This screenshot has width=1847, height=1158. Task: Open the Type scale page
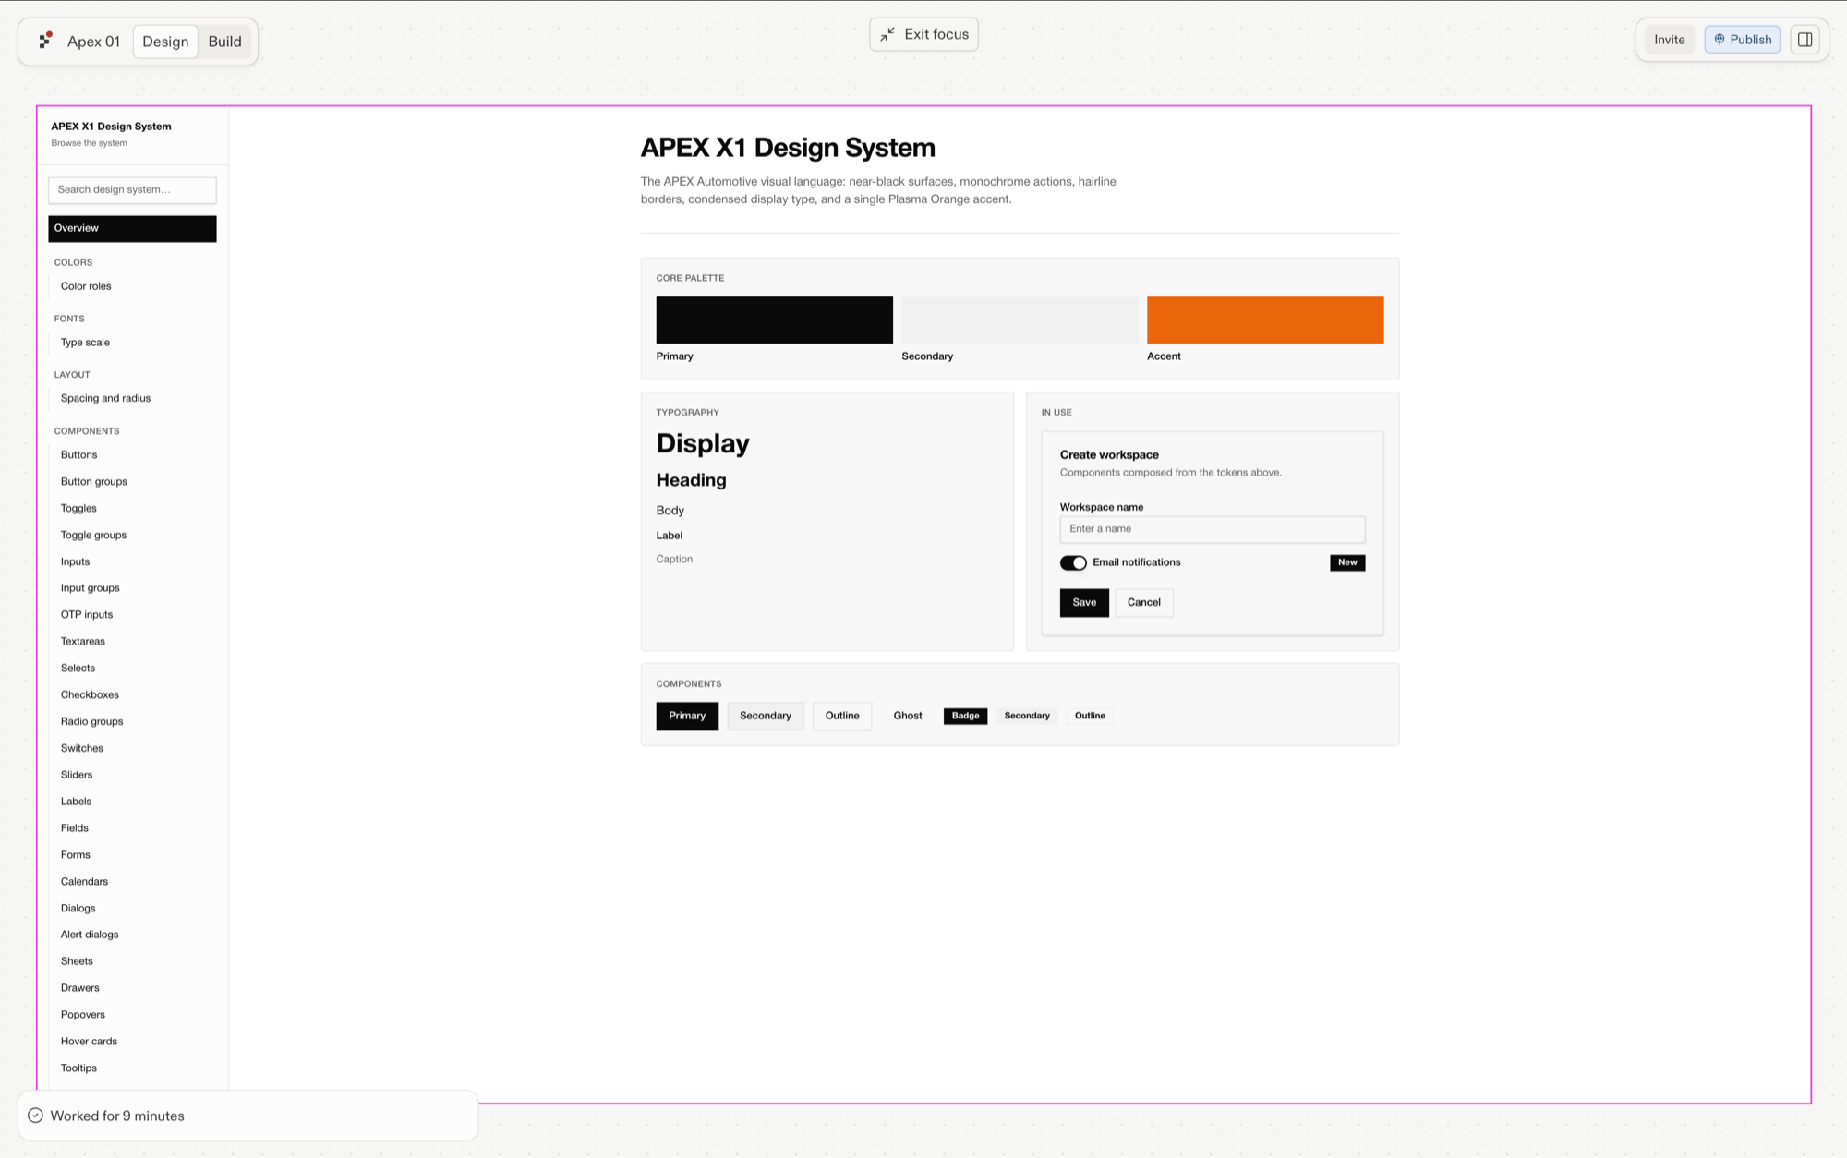[85, 343]
